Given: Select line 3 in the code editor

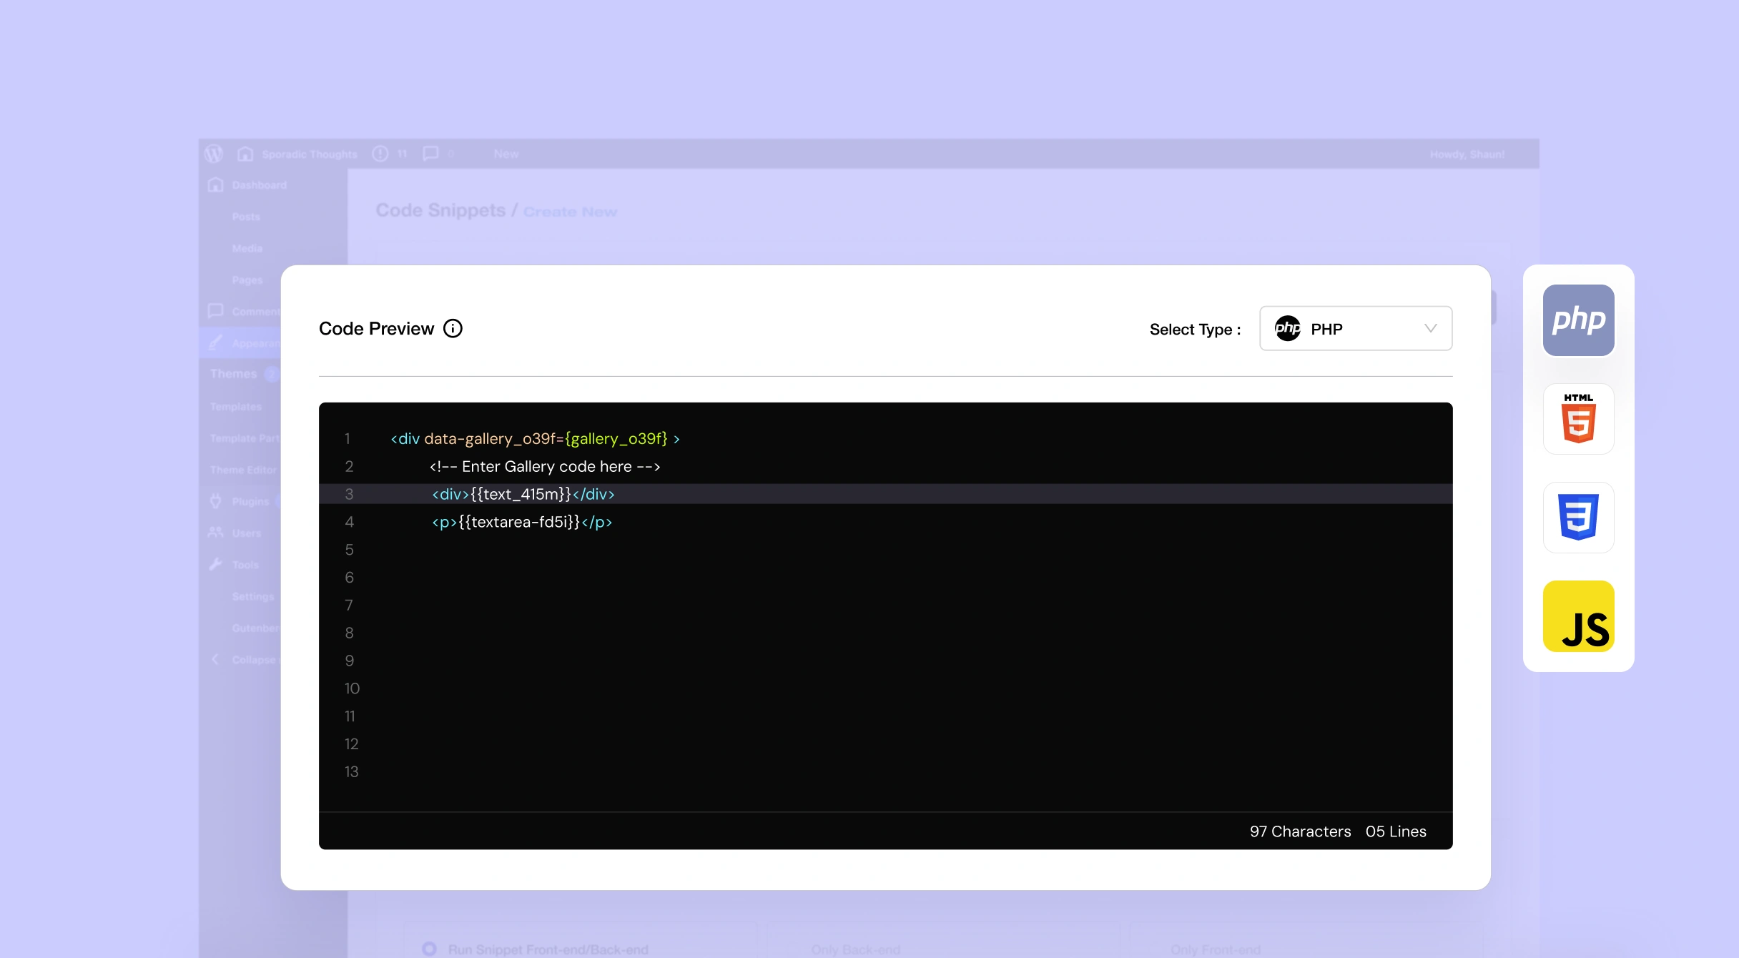Looking at the screenshot, I should 523,493.
